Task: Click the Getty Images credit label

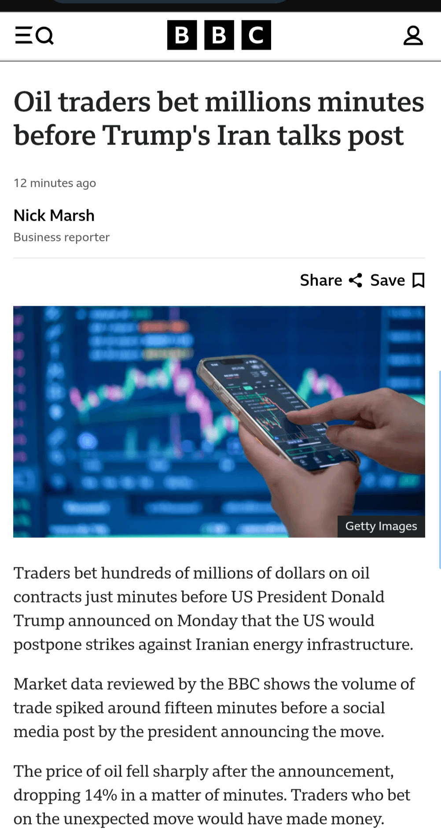Action: (381, 526)
